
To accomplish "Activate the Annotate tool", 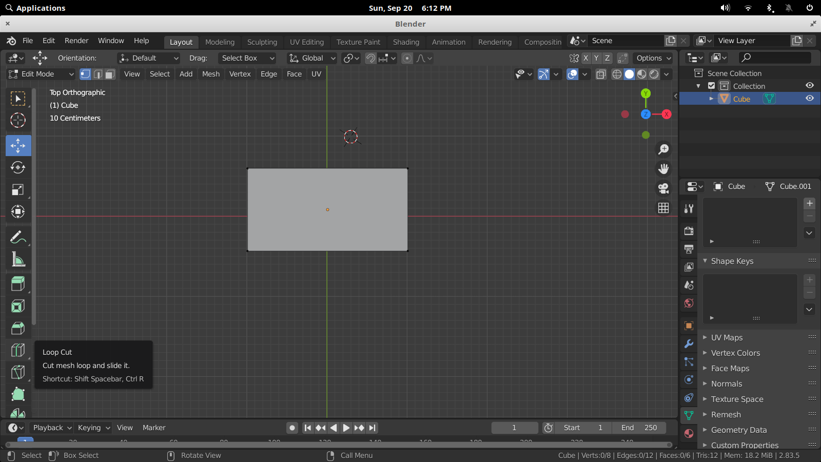I will click(x=18, y=237).
